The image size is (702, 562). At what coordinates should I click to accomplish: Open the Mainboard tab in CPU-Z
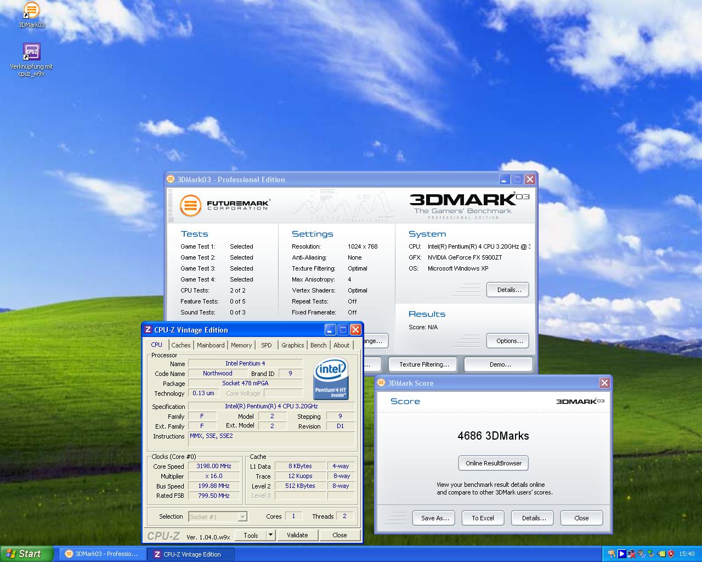click(x=211, y=345)
